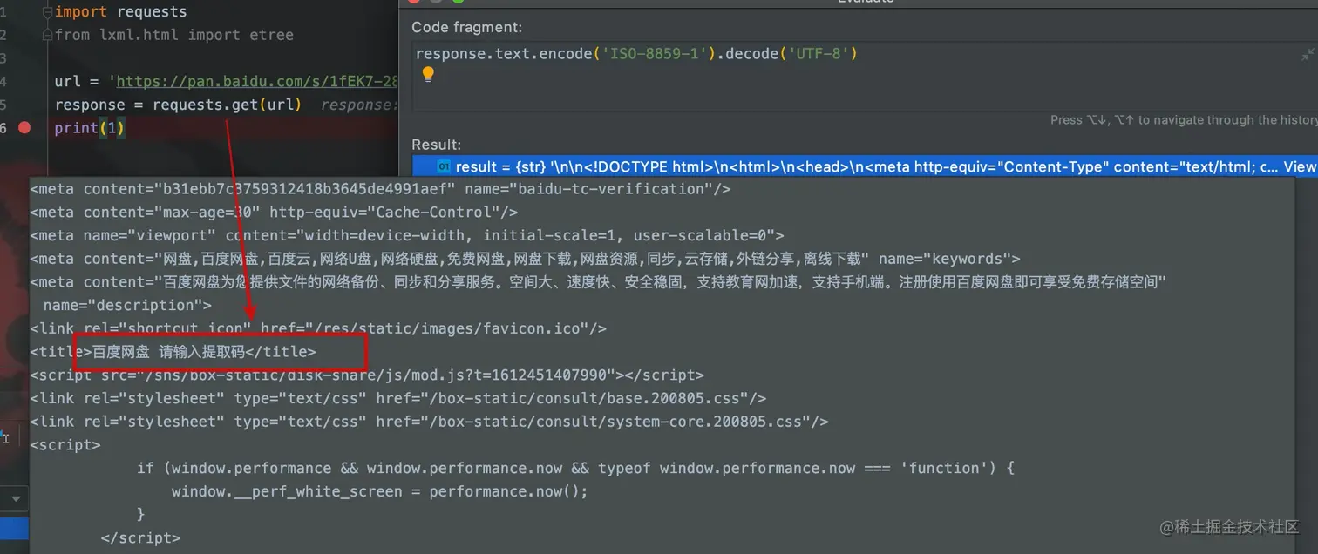
Task: Click the shortcut icon favicon.ico link line
Action: pos(318,328)
